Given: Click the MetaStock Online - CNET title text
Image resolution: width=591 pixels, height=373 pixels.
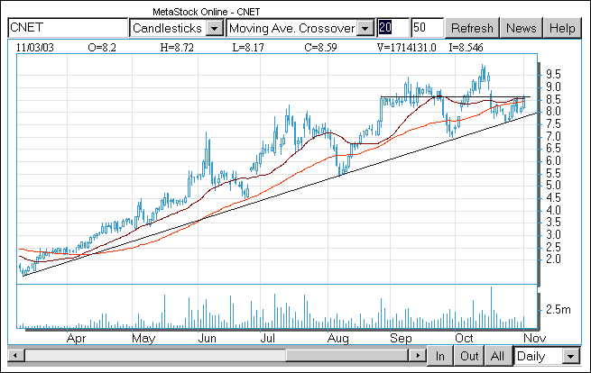Looking at the screenshot, I should coord(206,12).
